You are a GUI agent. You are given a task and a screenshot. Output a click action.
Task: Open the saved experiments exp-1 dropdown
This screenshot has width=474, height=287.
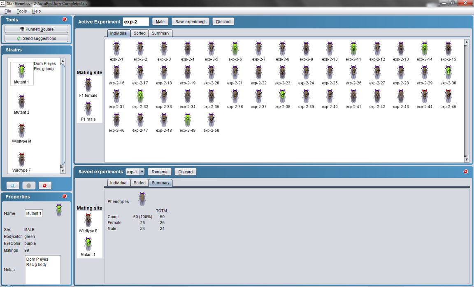click(142, 172)
